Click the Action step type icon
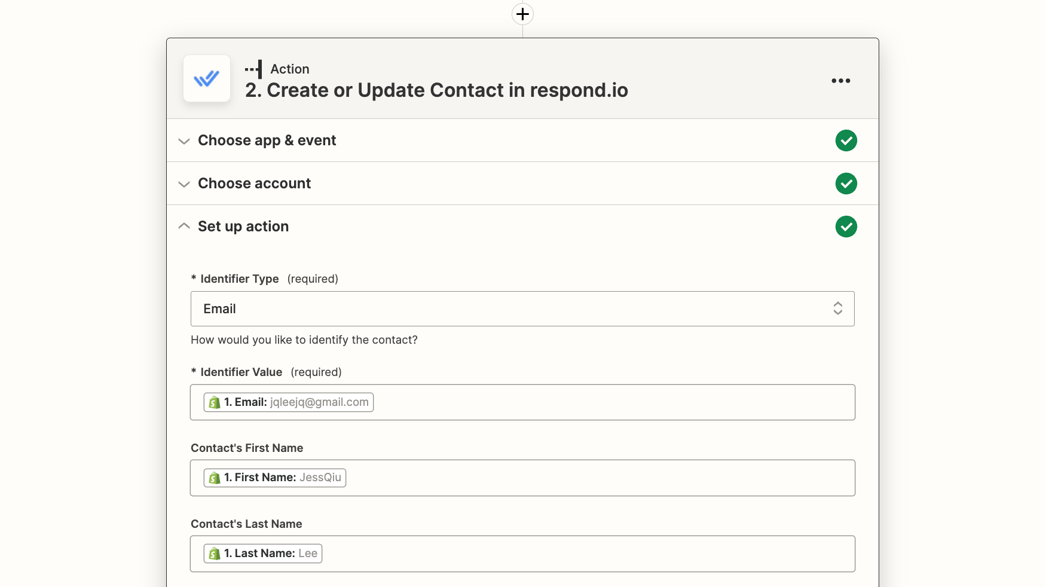This screenshot has height=587, width=1046. (x=253, y=69)
